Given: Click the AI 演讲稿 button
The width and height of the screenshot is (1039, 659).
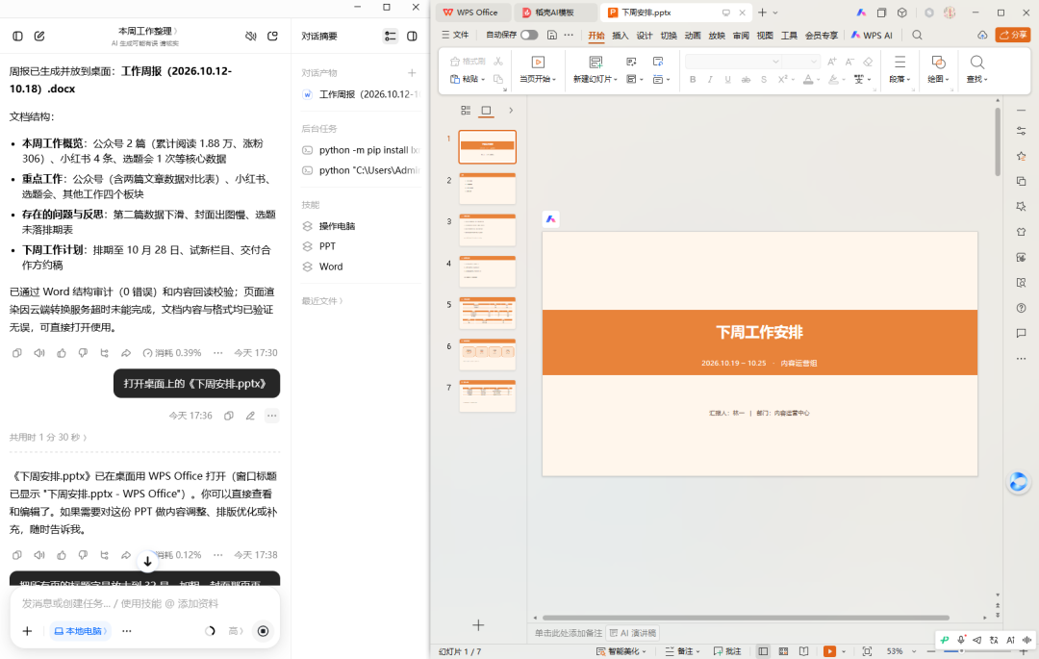Looking at the screenshot, I should 633,633.
